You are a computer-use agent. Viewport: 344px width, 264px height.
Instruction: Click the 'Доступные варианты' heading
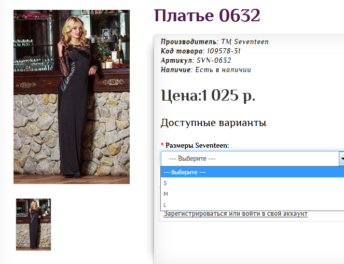coord(213,123)
